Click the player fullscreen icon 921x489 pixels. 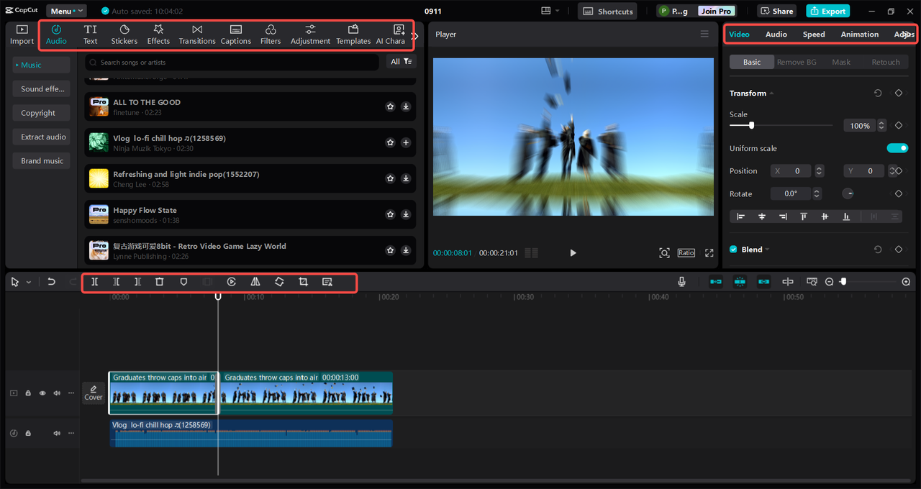pyautogui.click(x=709, y=253)
